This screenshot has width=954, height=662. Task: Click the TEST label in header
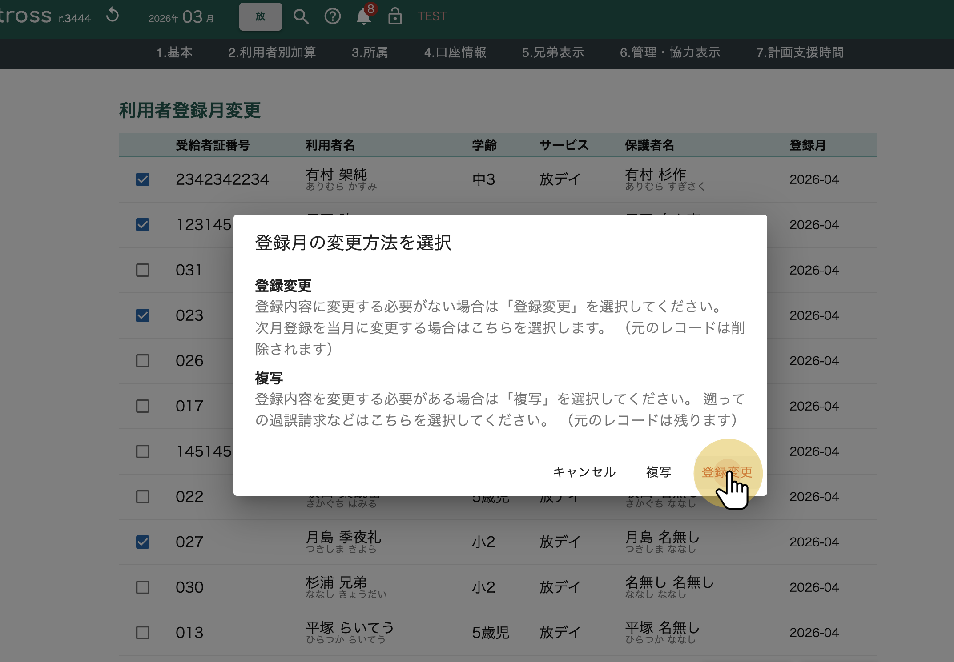(x=432, y=16)
